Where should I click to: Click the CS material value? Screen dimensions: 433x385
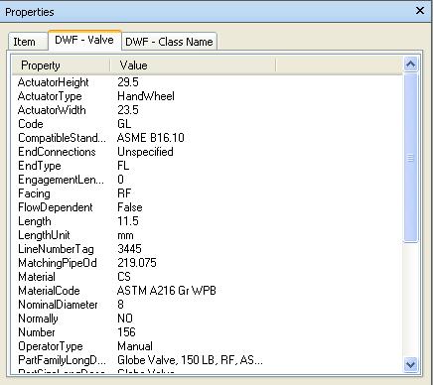pos(124,277)
